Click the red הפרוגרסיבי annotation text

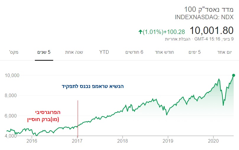click(48, 112)
